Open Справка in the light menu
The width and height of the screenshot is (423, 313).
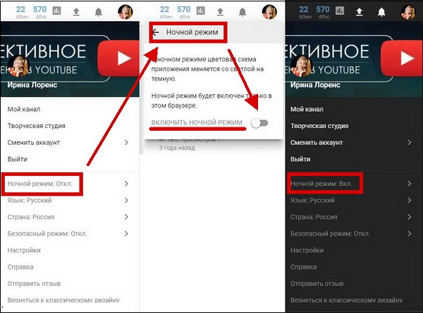click(20, 267)
